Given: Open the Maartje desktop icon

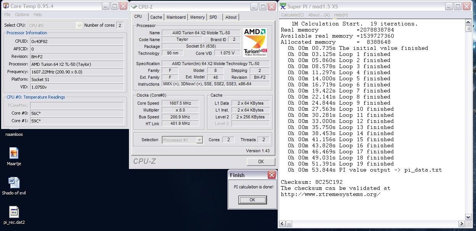Looking at the screenshot, I should [14, 153].
